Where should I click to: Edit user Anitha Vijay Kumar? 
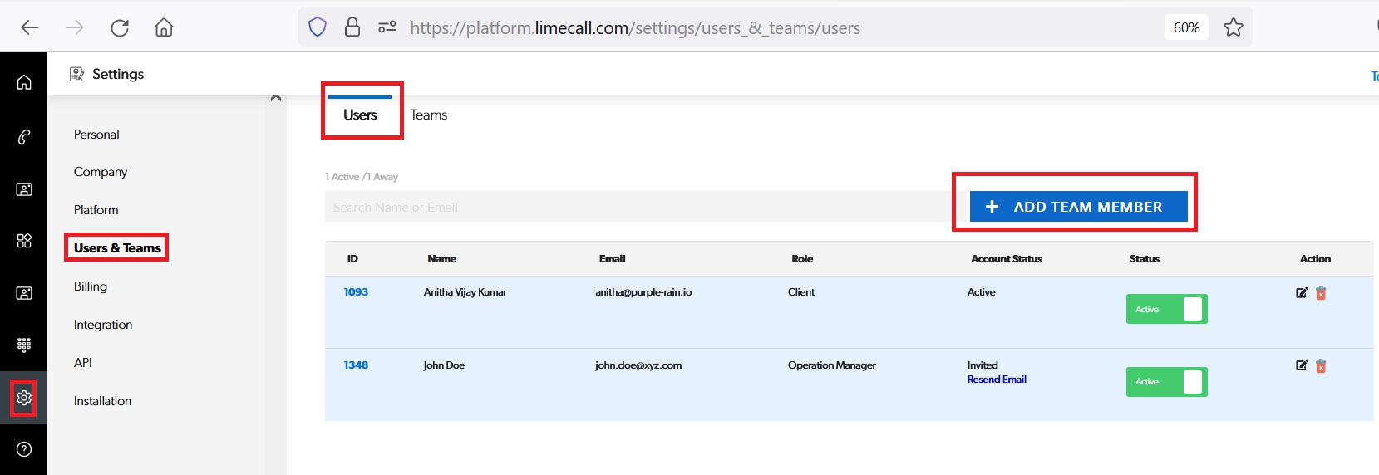coord(1302,293)
